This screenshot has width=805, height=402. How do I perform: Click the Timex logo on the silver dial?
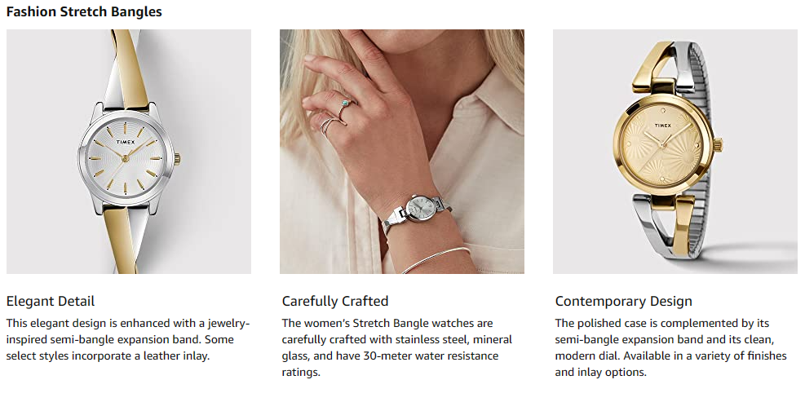[126, 140]
